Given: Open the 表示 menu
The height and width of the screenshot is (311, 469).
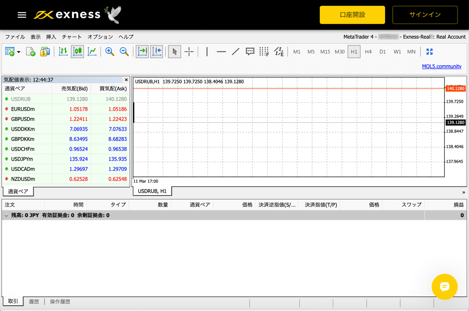Looking at the screenshot, I should point(35,37).
